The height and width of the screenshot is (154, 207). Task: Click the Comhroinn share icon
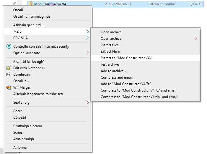(8, 74)
